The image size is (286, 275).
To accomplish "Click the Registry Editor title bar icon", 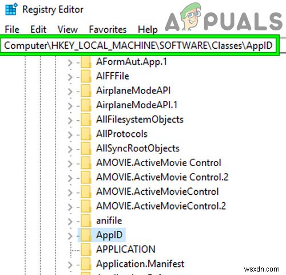I will tap(11, 9).
